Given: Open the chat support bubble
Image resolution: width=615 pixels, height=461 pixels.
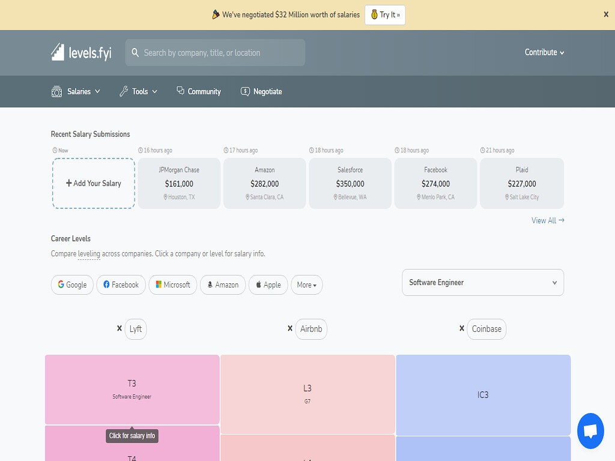Looking at the screenshot, I should point(590,430).
